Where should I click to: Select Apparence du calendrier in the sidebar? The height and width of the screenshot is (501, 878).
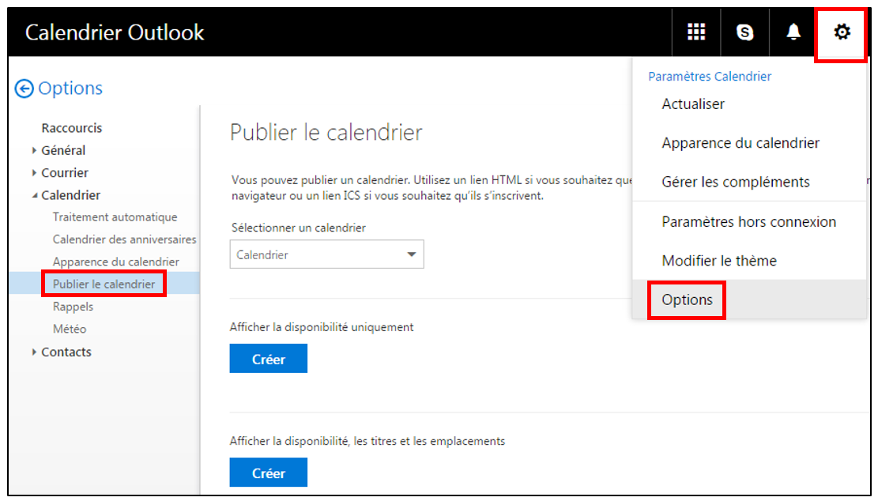(x=116, y=262)
